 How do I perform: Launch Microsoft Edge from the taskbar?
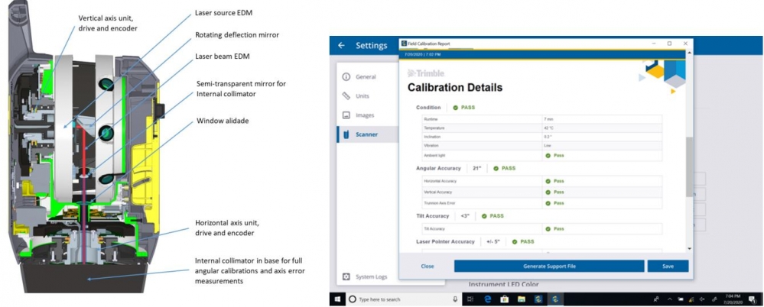coord(488,299)
